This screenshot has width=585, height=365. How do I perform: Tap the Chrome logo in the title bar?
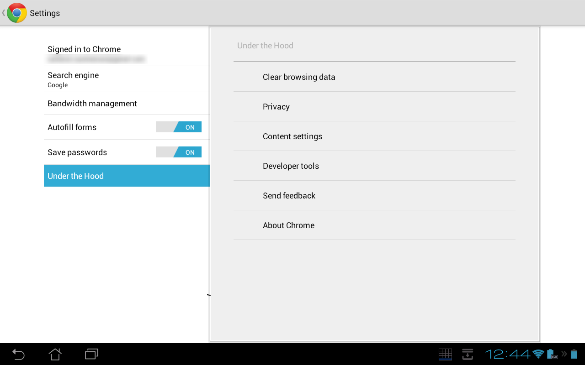[16, 13]
